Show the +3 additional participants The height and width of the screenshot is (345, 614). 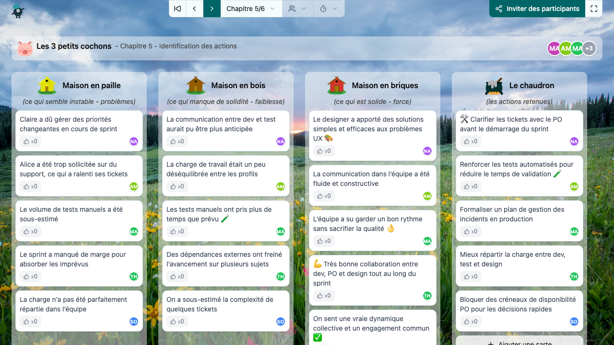pos(589,48)
